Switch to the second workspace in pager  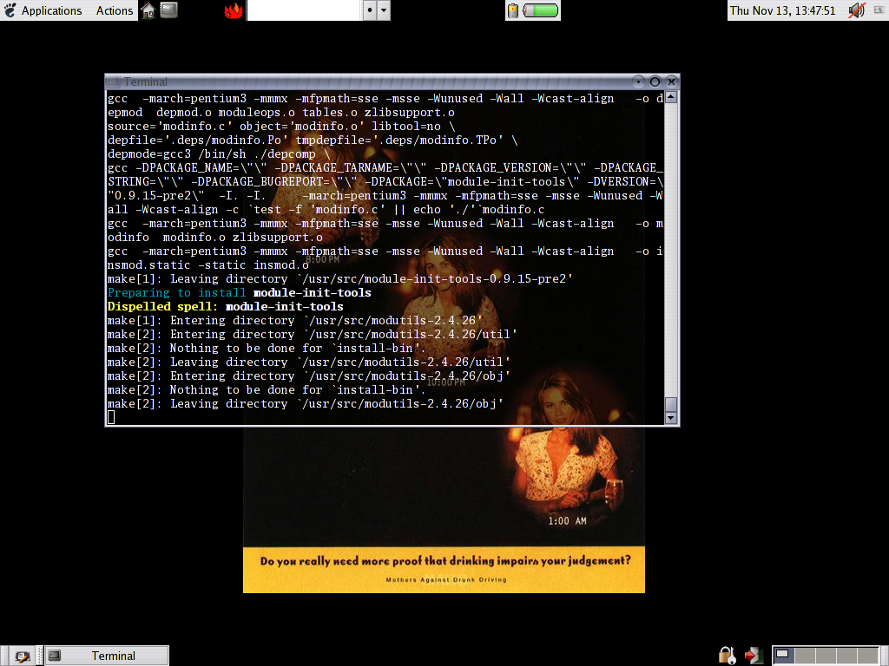coord(807,656)
